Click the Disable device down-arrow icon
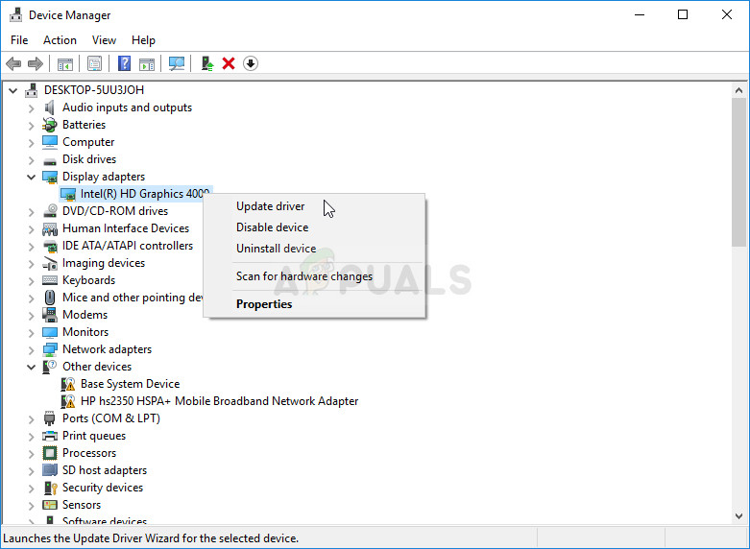750x549 pixels. pos(251,63)
